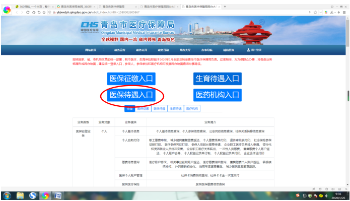
Task: Click the user login person icon
Action: (248, 50)
